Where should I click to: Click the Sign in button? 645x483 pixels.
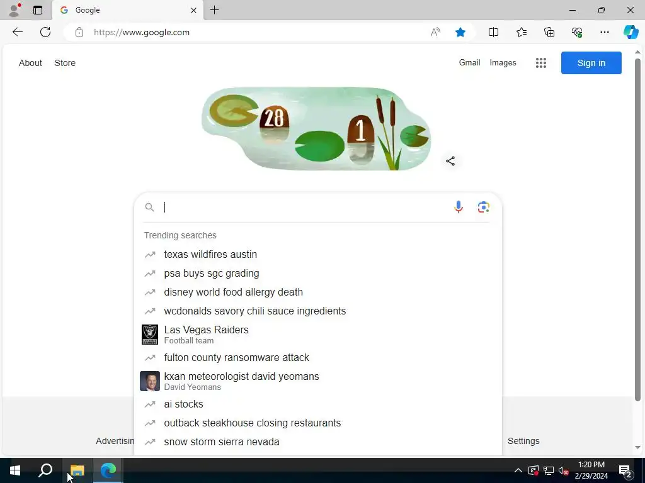point(591,63)
